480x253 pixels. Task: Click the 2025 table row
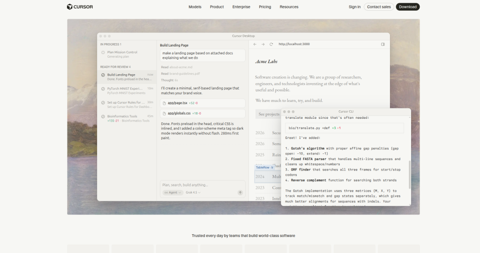pyautogui.click(x=268, y=155)
